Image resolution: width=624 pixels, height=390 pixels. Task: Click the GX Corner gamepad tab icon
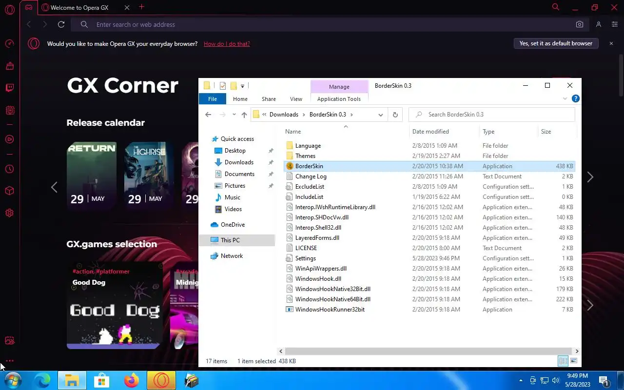click(29, 7)
